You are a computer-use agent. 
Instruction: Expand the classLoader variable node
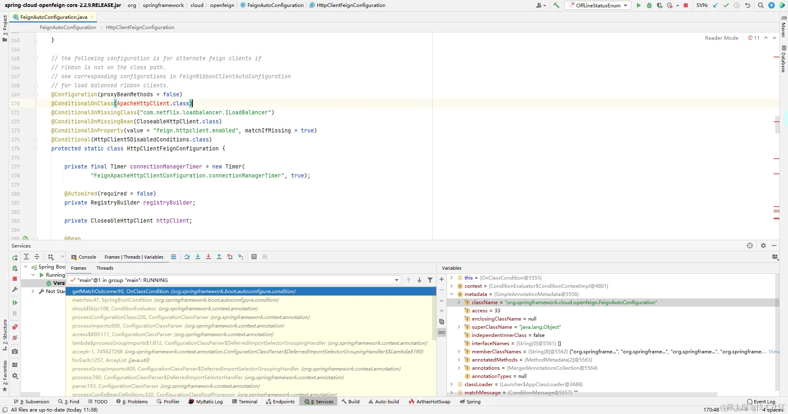[451, 384]
